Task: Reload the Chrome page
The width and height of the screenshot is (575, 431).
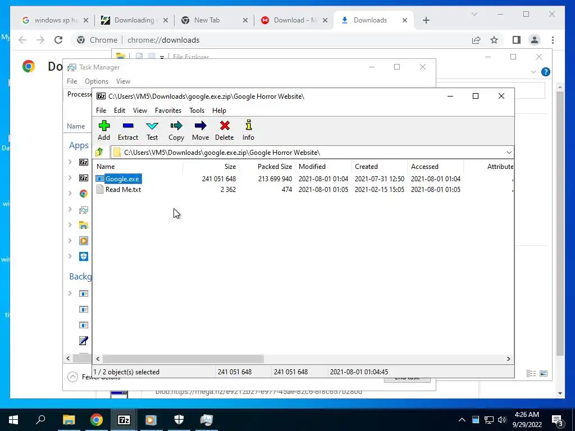Action: point(58,40)
